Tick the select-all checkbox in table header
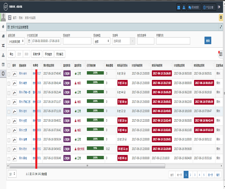Screen dimensions: 225x189 [x=9, y=65]
